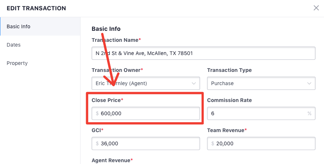Open the Property tab
The height and width of the screenshot is (164, 324).
coord(17,63)
